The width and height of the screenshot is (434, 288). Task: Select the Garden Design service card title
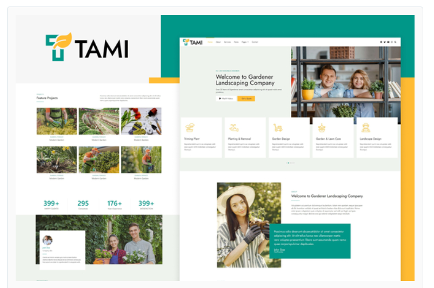pos(281,139)
